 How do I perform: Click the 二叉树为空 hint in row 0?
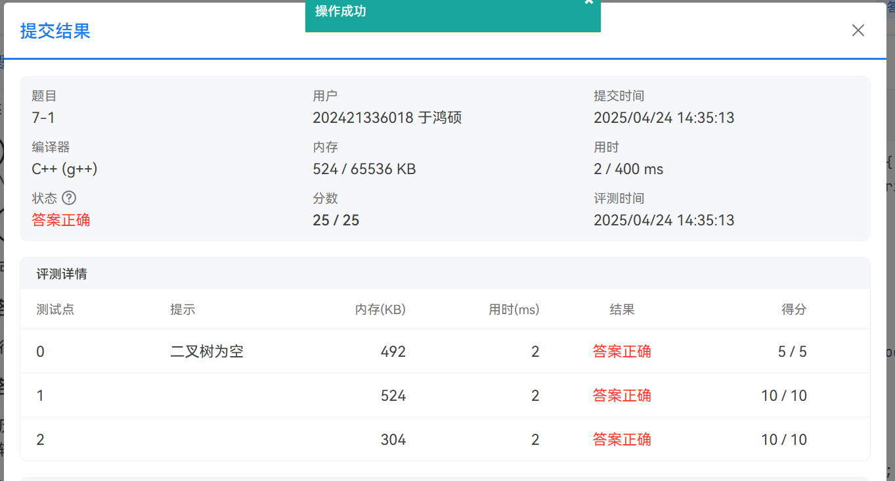(x=207, y=352)
